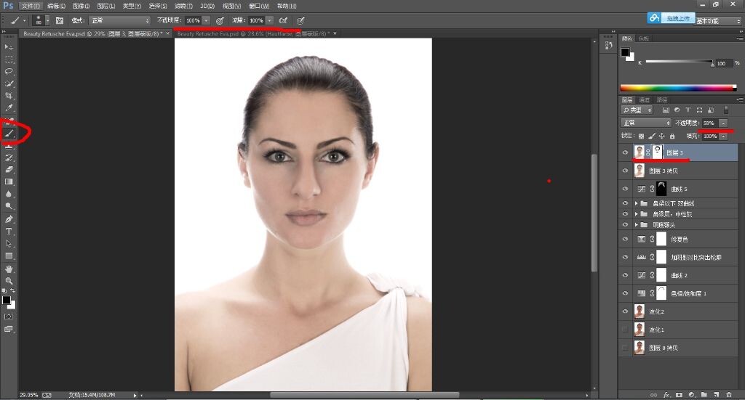745x400 pixels.
Task: Select the Eyedropper tool
Action: coord(9,108)
